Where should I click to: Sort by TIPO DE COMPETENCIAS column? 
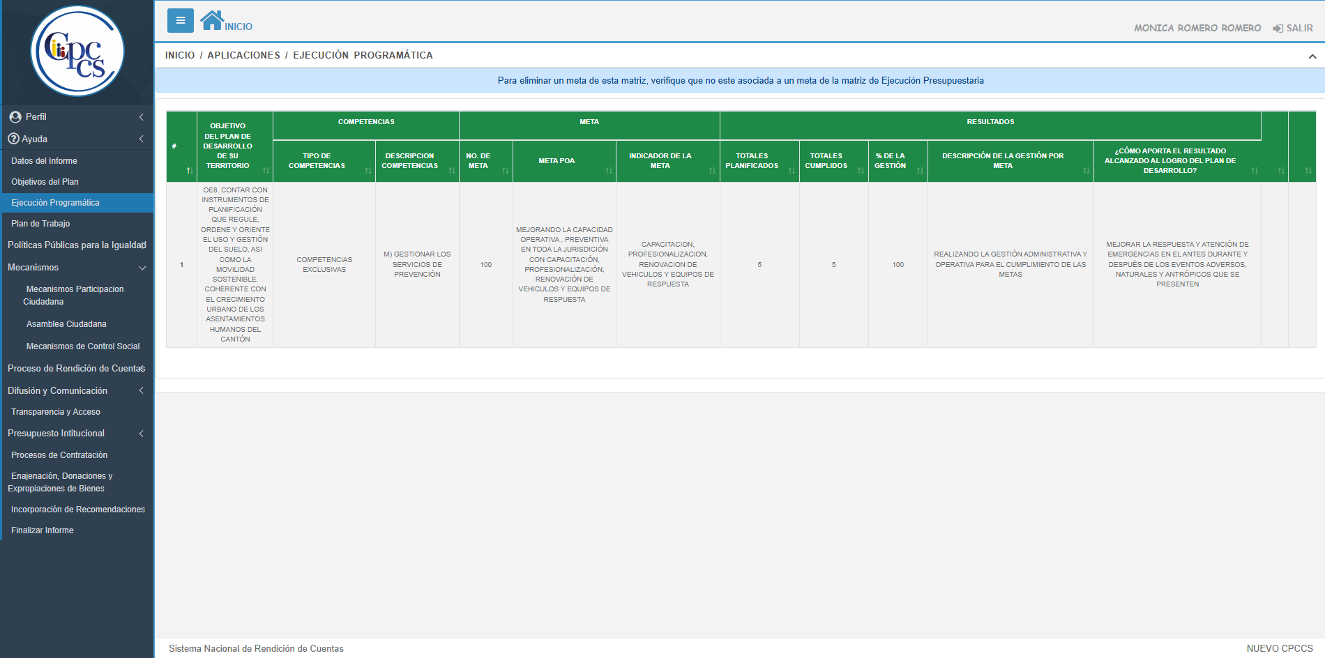tap(368, 171)
